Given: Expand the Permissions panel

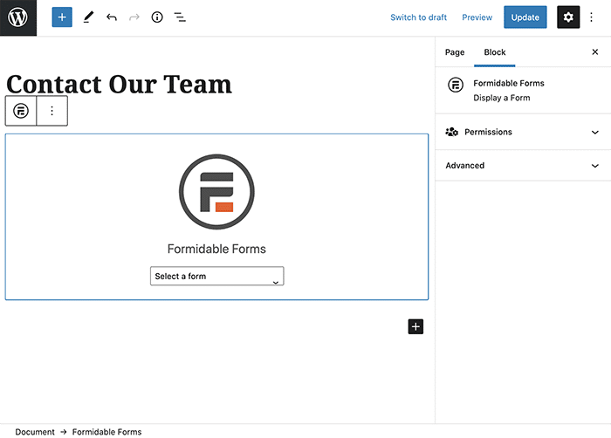Looking at the screenshot, I should click(523, 132).
